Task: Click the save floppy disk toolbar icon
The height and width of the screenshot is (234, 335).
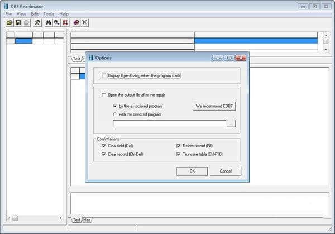Action: (x=18, y=23)
